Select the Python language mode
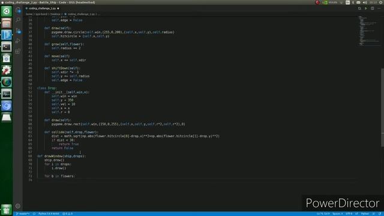 click(x=365, y=214)
